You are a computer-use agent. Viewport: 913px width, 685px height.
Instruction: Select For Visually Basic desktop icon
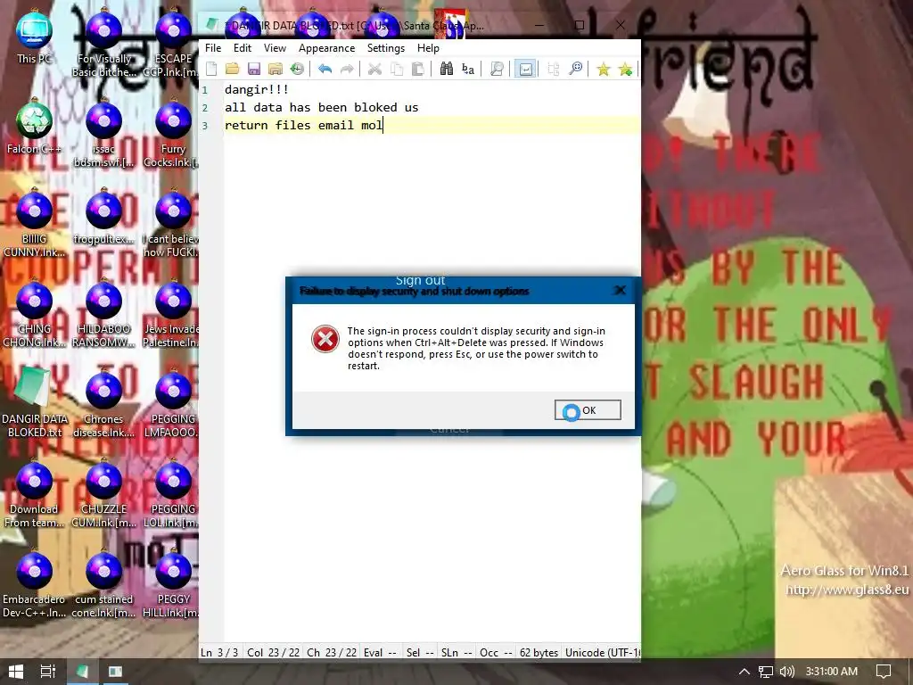click(x=103, y=44)
